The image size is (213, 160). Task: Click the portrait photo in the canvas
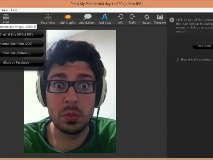click(x=70, y=91)
